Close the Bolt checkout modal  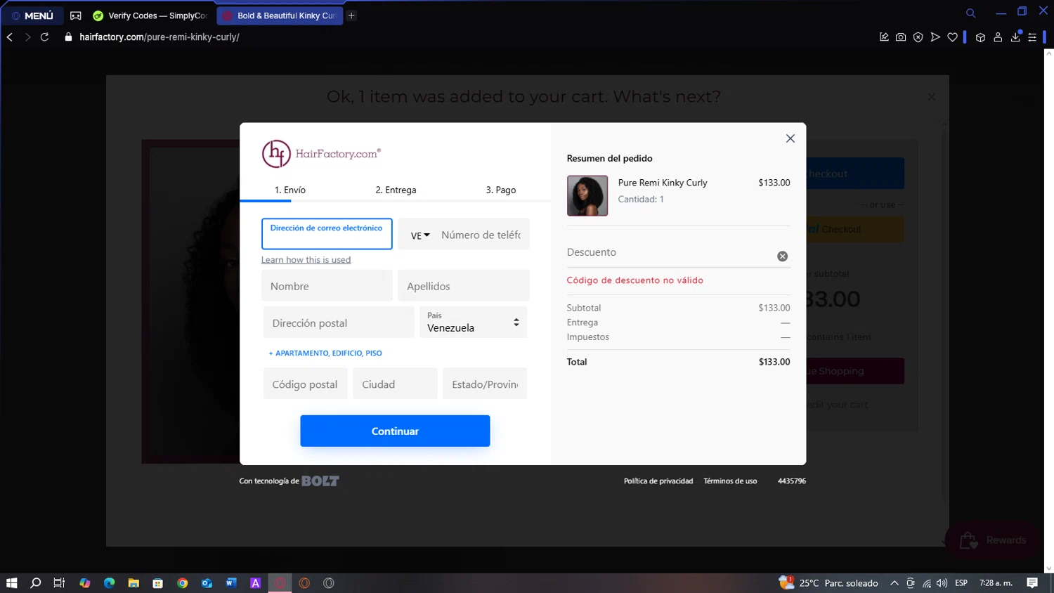(x=790, y=138)
